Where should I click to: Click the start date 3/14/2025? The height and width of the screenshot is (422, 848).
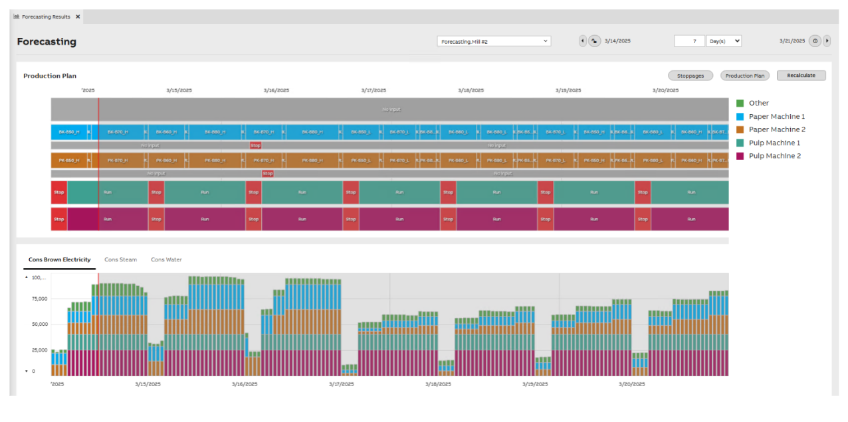pos(617,41)
